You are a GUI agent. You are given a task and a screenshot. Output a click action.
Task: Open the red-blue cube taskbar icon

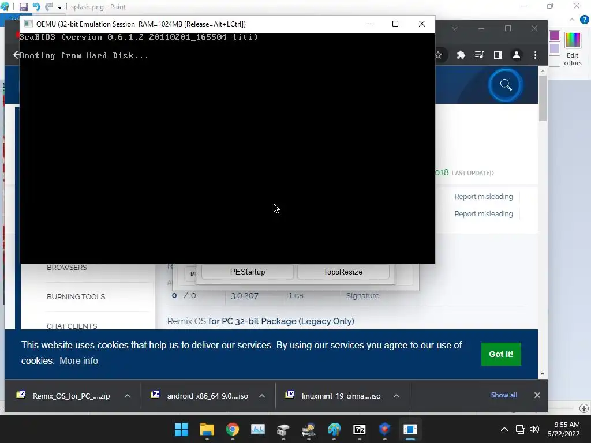coord(384,429)
